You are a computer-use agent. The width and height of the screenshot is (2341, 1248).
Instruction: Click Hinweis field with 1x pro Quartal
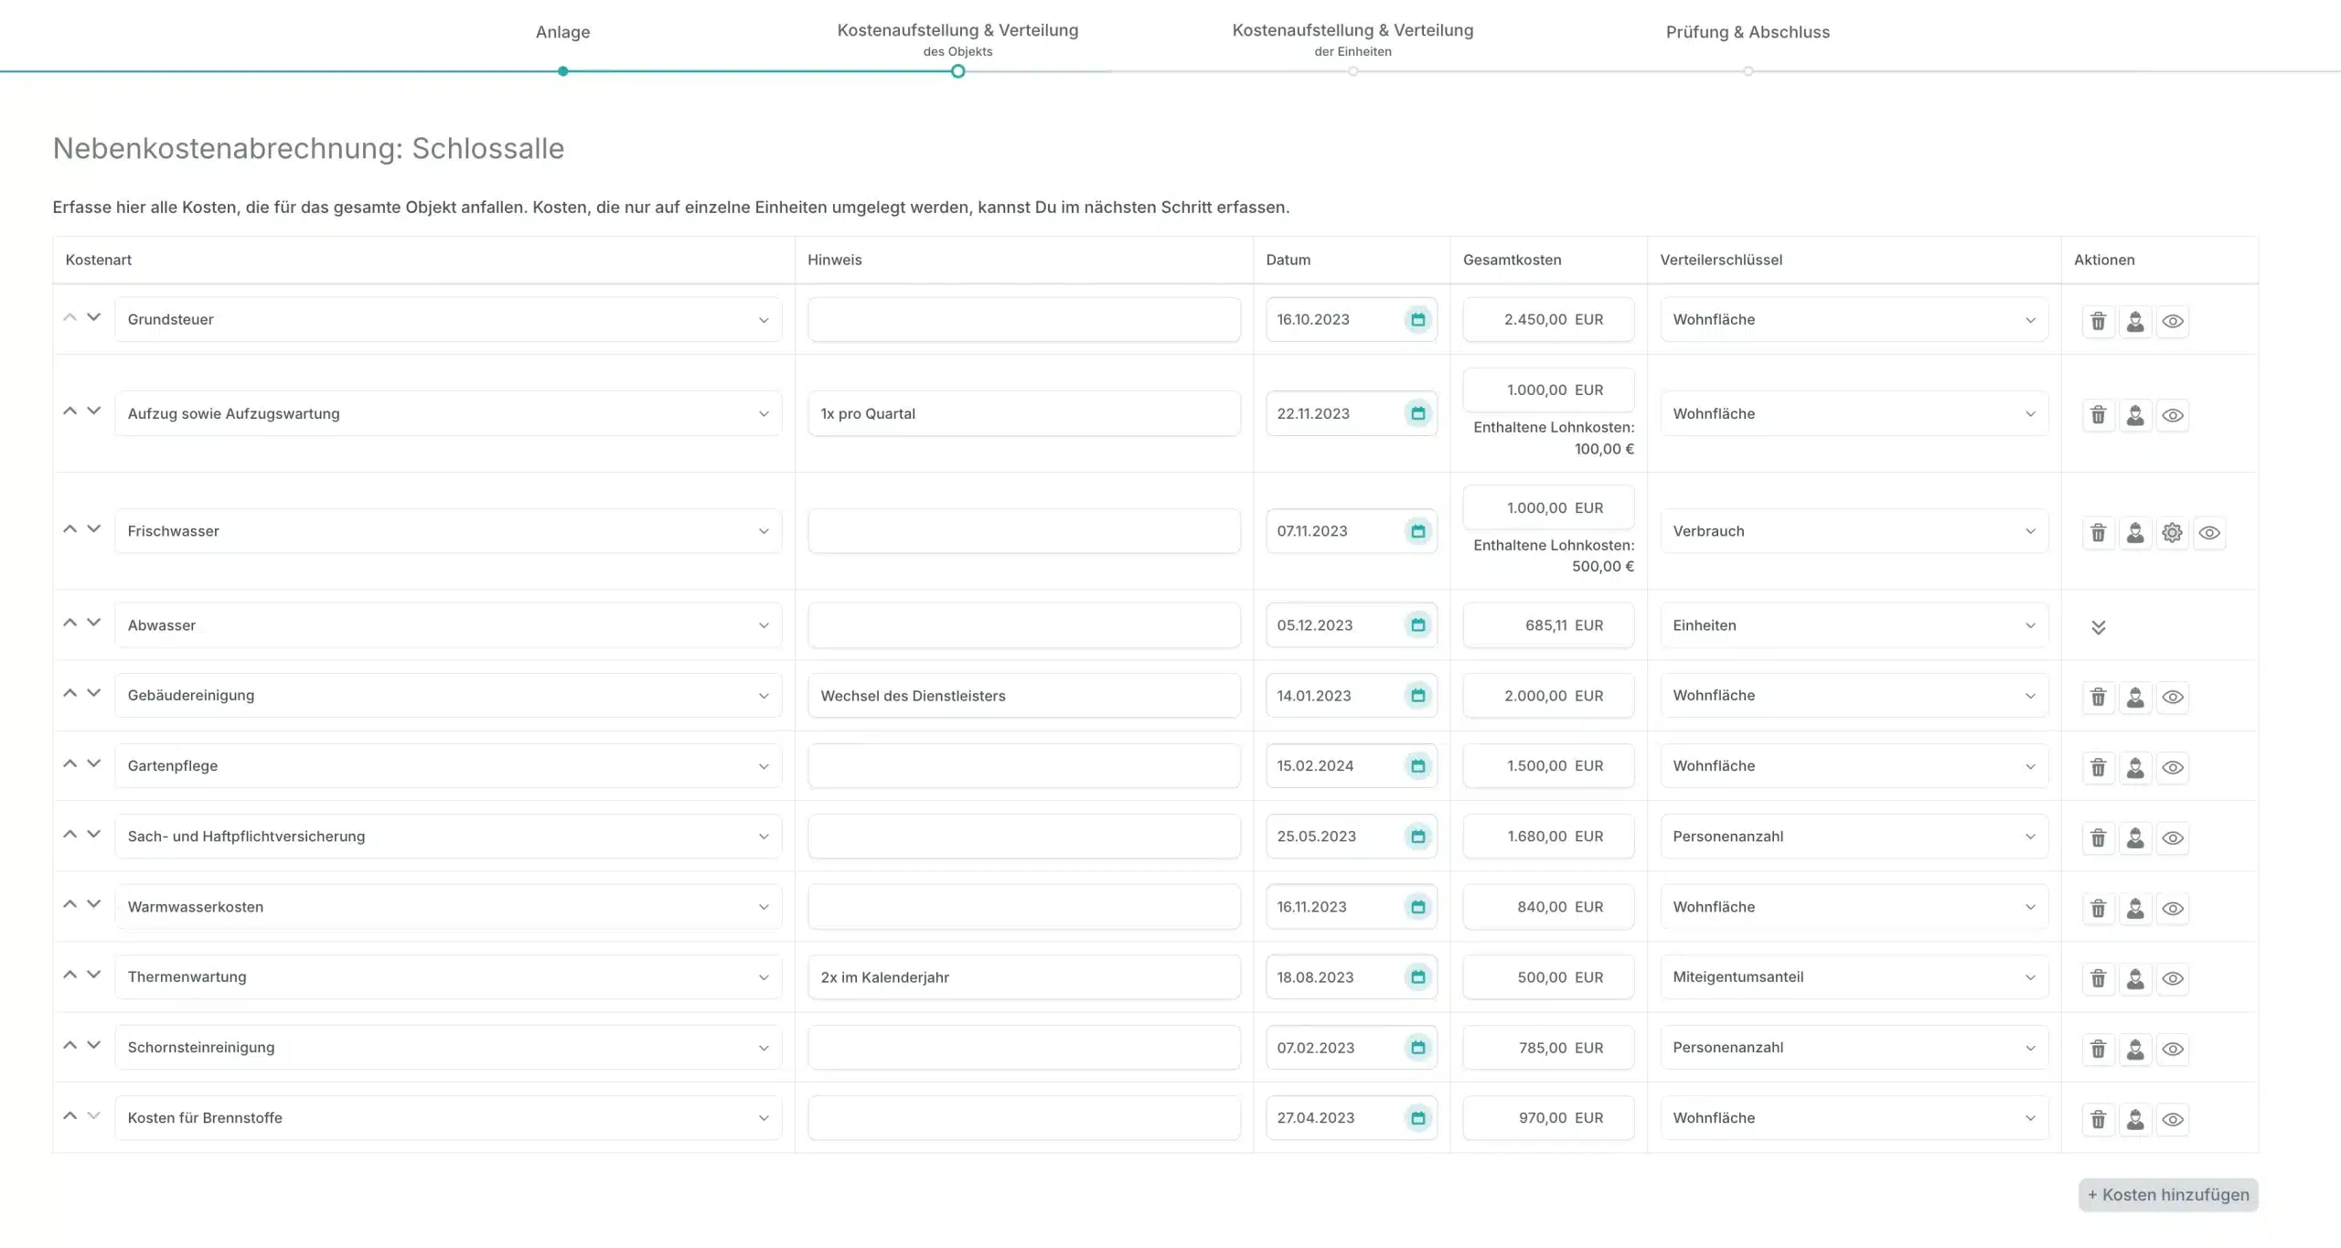click(x=1024, y=413)
